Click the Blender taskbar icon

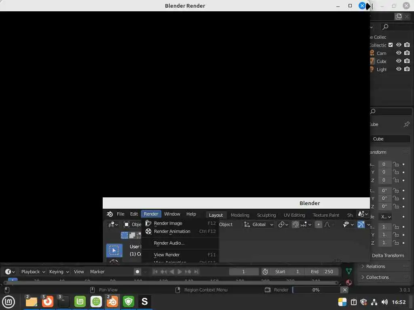(112, 302)
